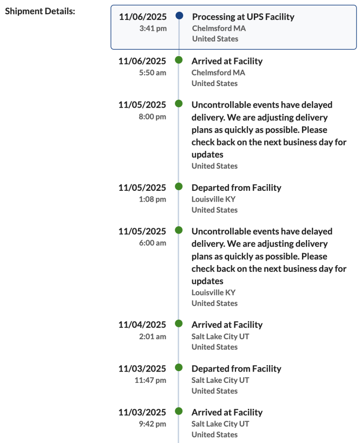Click the 3:41 pm timestamp
Image resolution: width=360 pixels, height=443 pixels.
point(152,29)
